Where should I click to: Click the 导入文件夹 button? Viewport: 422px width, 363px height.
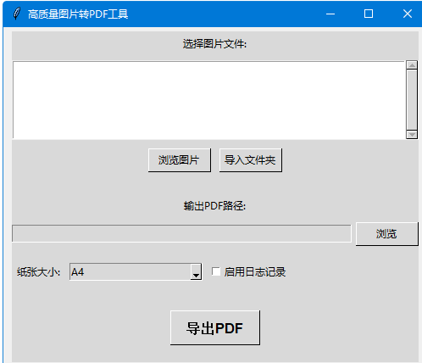click(x=251, y=160)
